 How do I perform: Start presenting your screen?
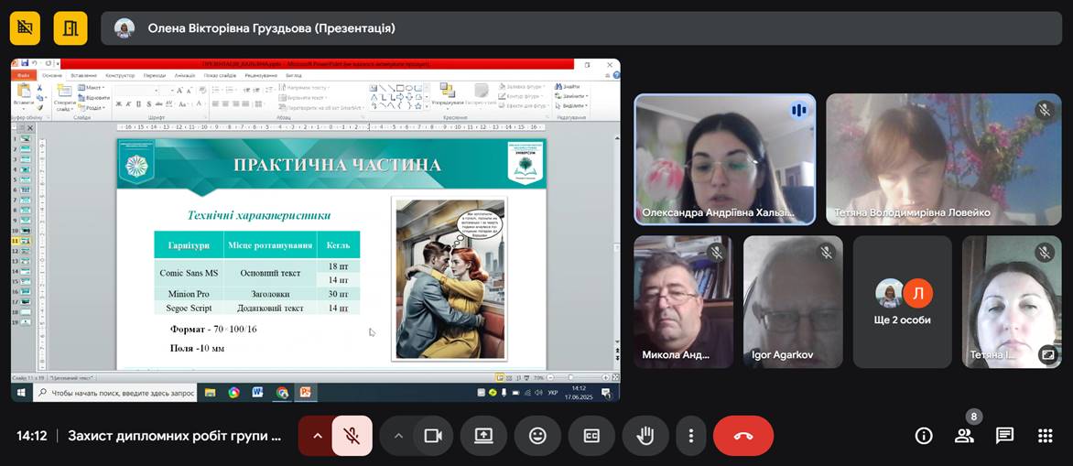point(483,436)
